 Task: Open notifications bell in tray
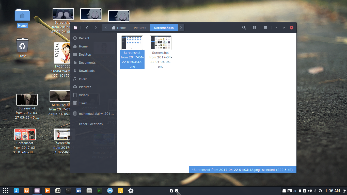(x=300, y=191)
